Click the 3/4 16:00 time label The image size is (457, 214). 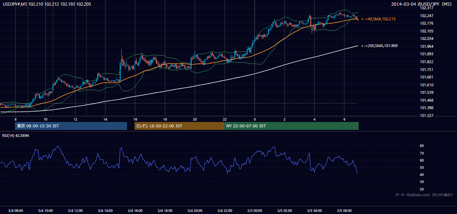tap(135, 210)
